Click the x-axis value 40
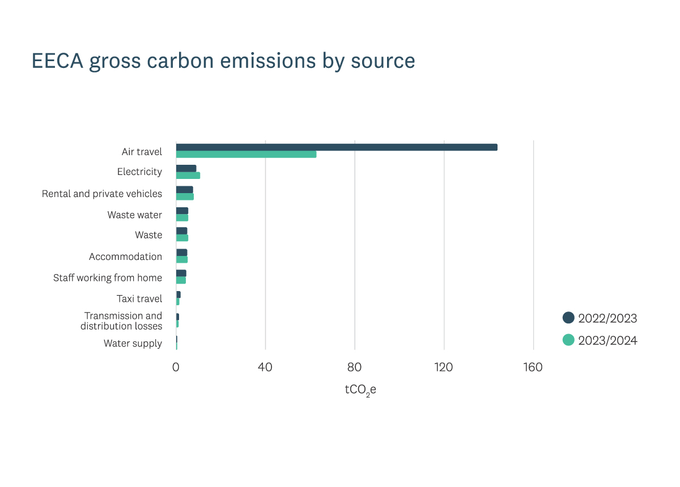 (265, 368)
